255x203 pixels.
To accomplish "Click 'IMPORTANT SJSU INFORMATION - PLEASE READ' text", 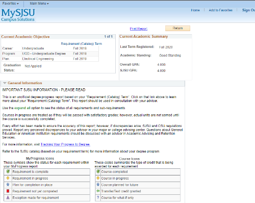I will click(44, 90).
